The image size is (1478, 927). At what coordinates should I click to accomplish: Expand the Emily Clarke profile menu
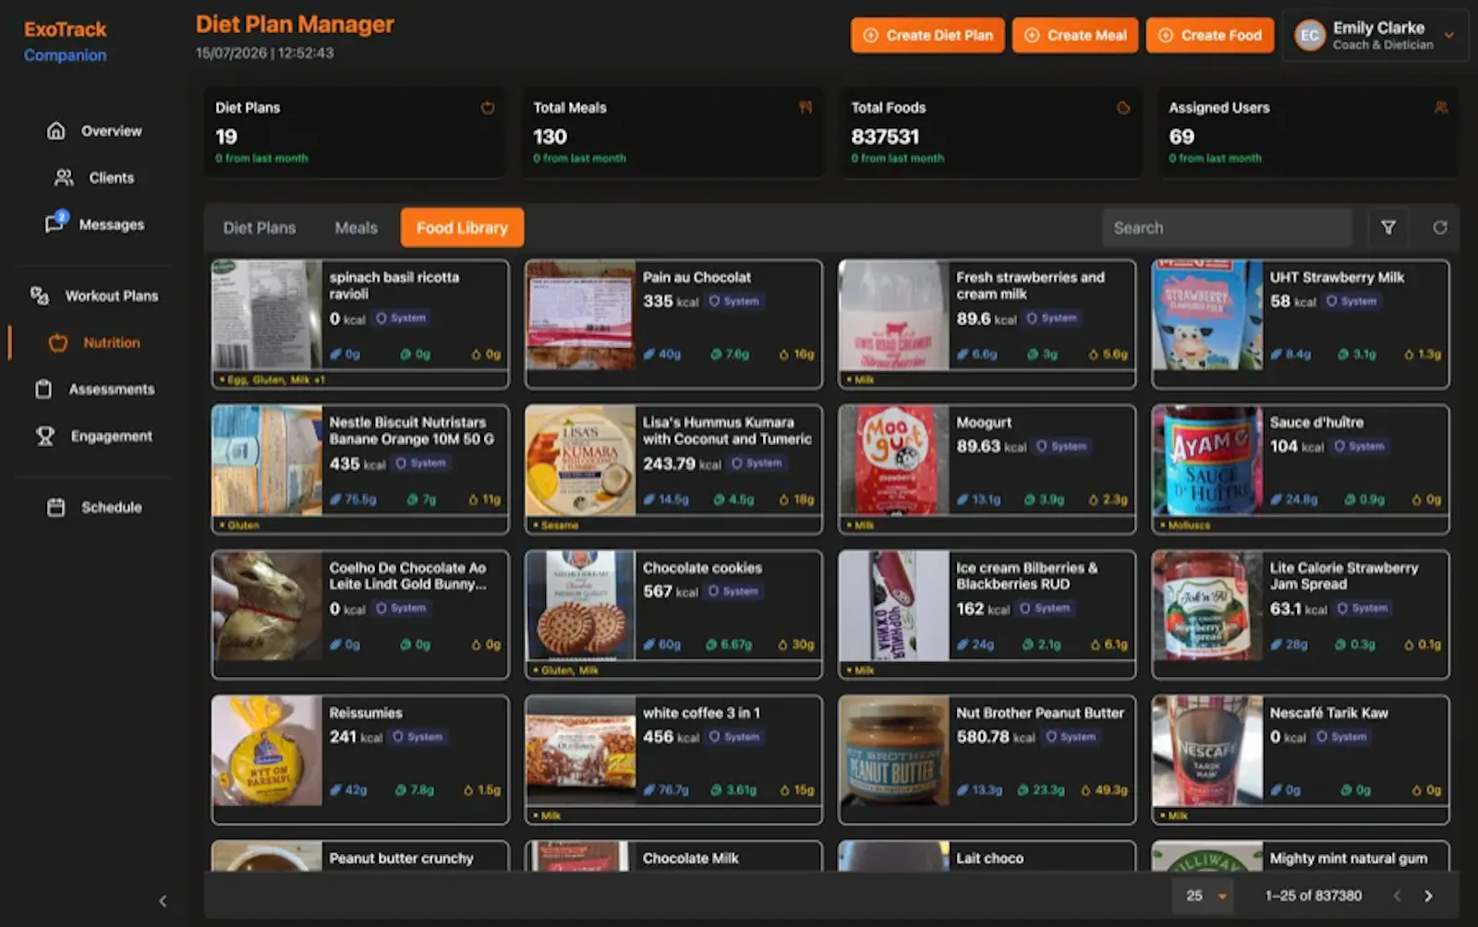point(1375,36)
